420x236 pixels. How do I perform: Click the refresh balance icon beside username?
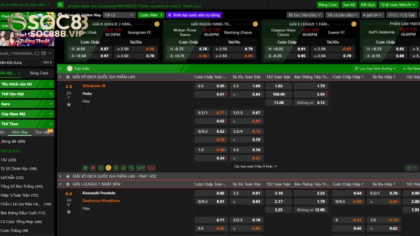[x=37, y=53]
